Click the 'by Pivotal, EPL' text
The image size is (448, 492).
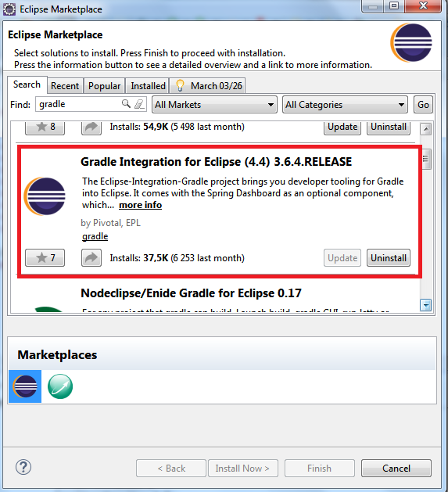click(111, 223)
